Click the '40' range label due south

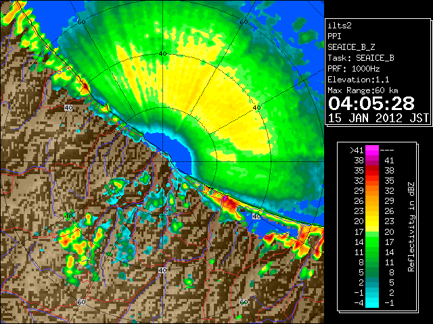click(x=162, y=270)
